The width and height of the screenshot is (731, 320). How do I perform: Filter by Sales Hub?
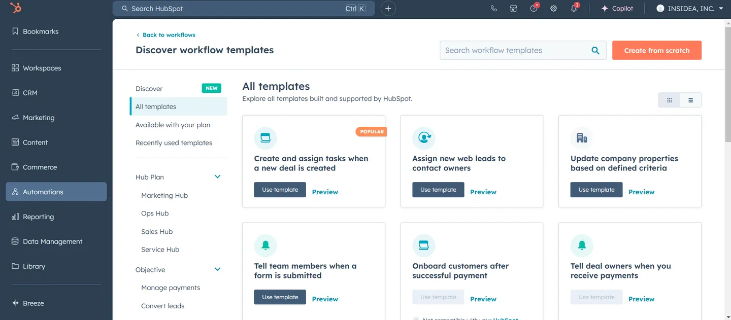pos(157,232)
